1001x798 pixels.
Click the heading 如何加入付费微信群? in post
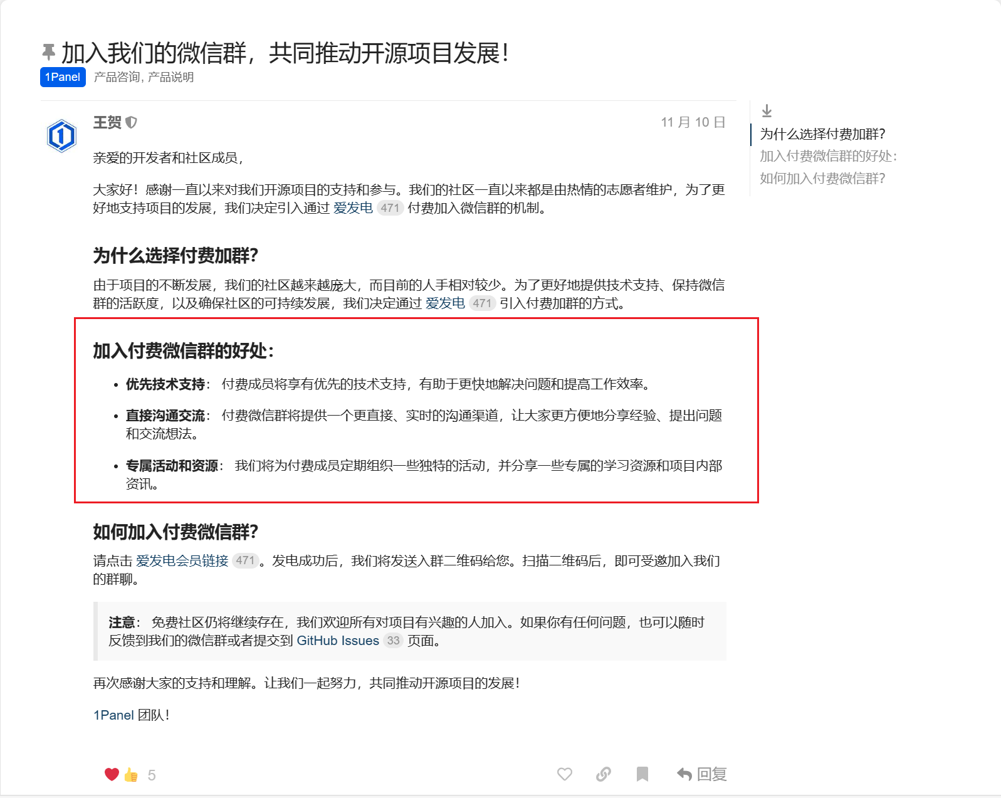[x=176, y=532]
